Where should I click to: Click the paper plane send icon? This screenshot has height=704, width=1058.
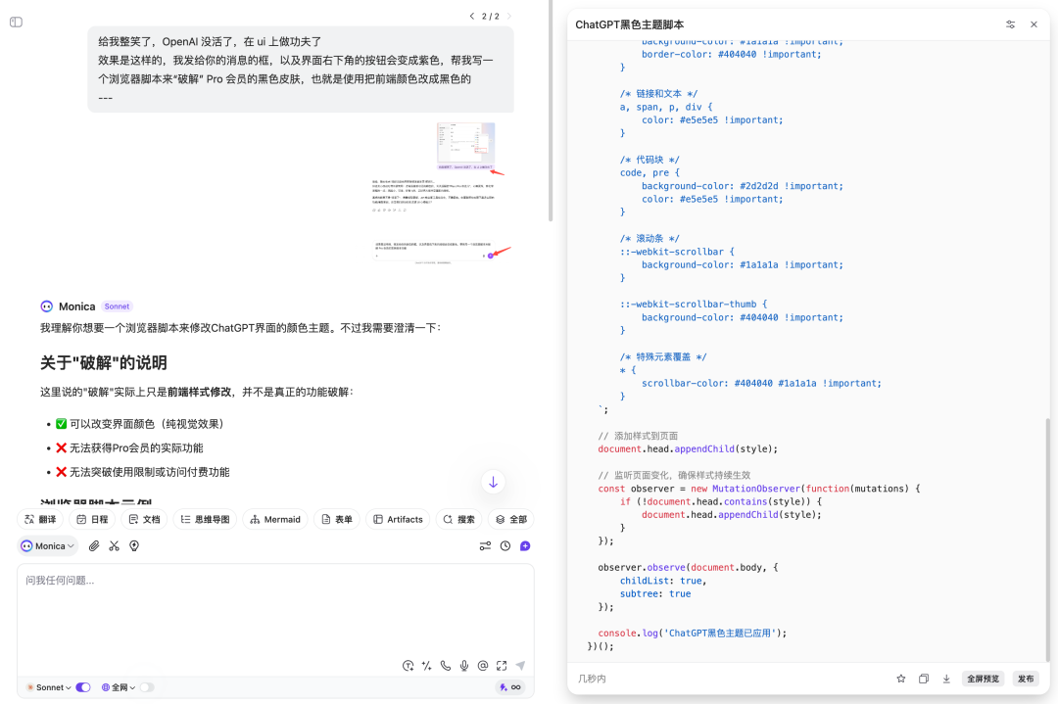(x=520, y=666)
